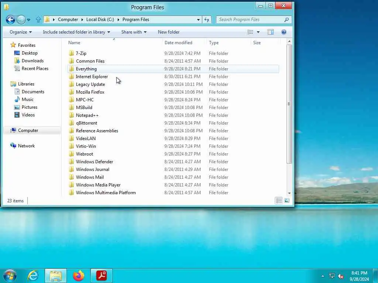Viewport: 378px width, 283px height.
Task: Open Help with the question mark icon
Action: coord(284,32)
